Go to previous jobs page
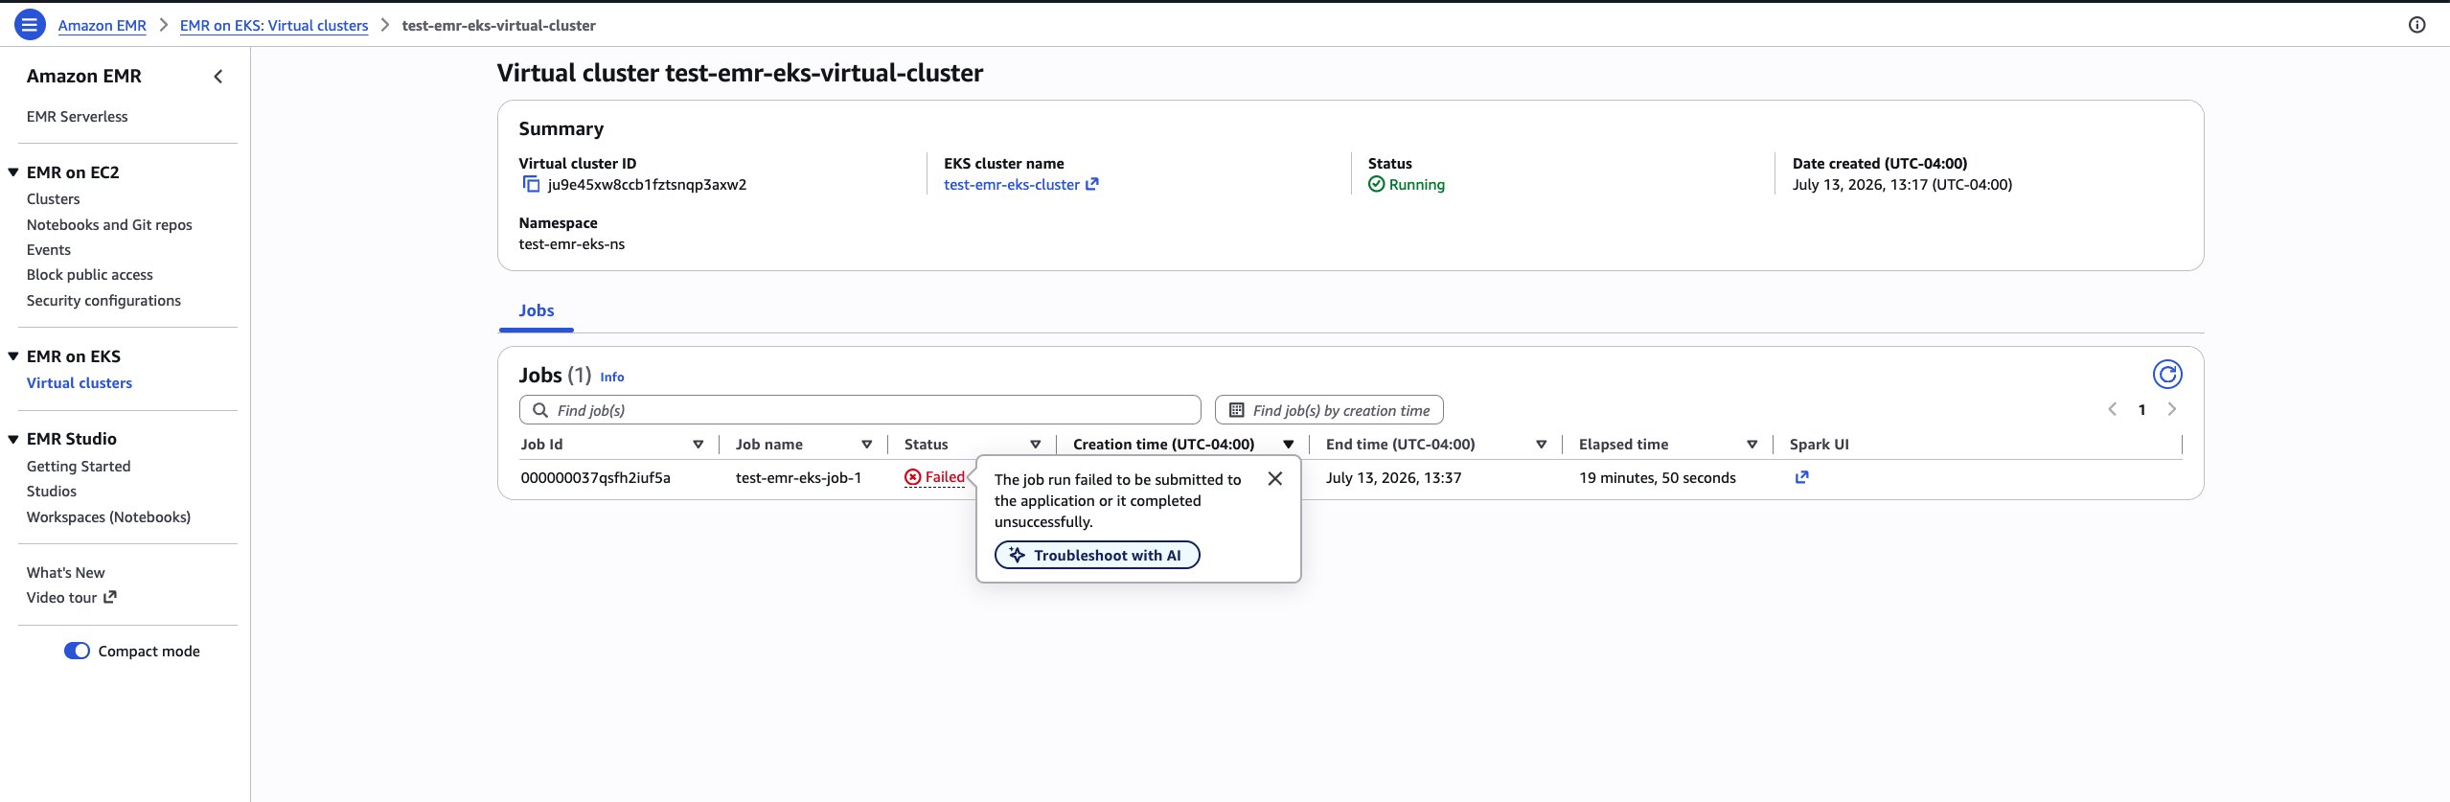Viewport: 2450px width, 802px height. pyautogui.click(x=2112, y=409)
